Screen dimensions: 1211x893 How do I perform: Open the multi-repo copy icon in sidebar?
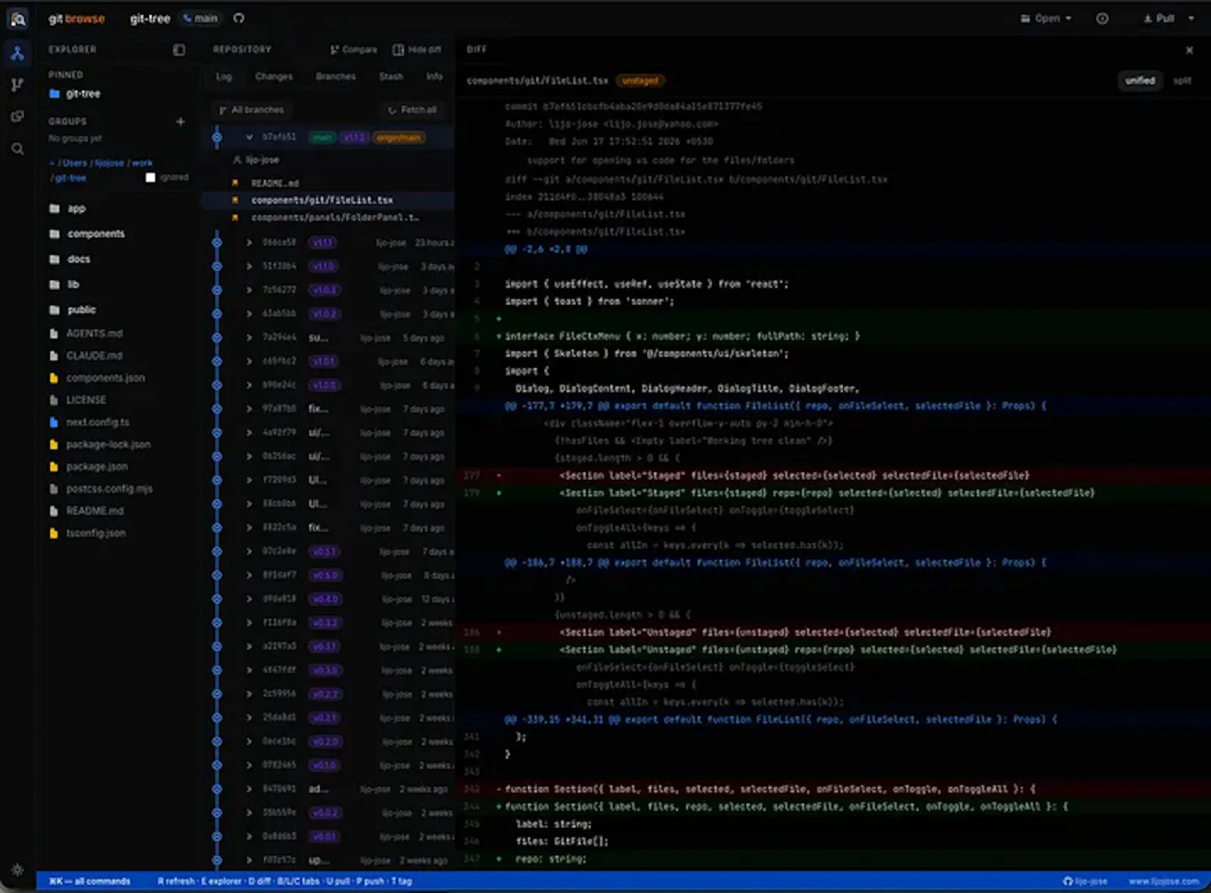tap(17, 117)
